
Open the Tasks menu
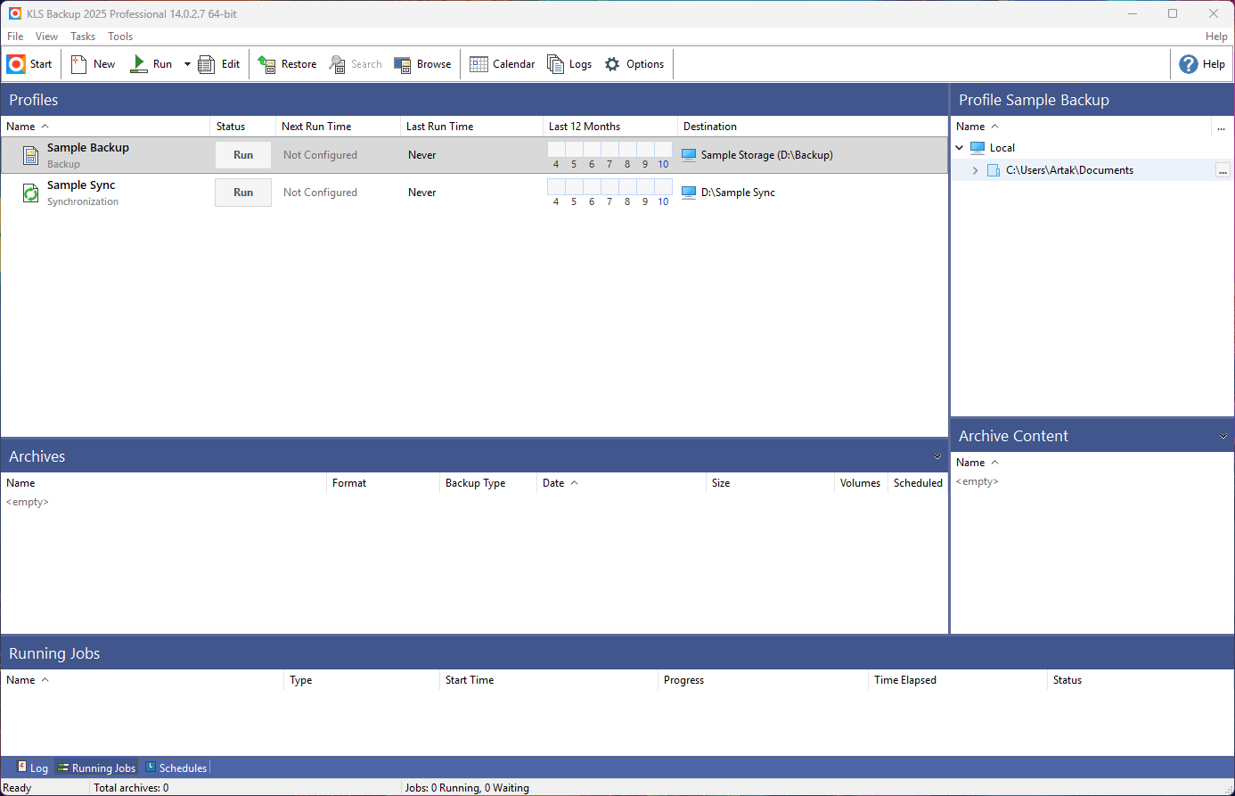coord(83,37)
